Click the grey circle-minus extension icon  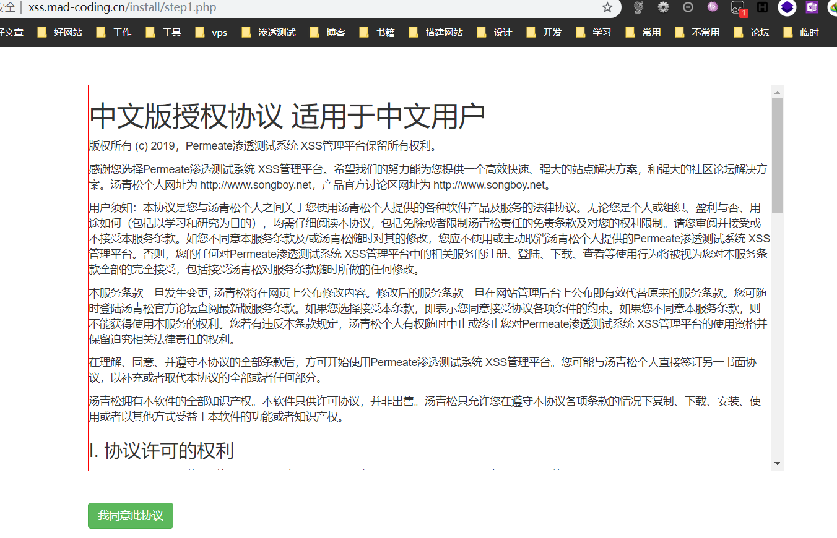coord(688,7)
